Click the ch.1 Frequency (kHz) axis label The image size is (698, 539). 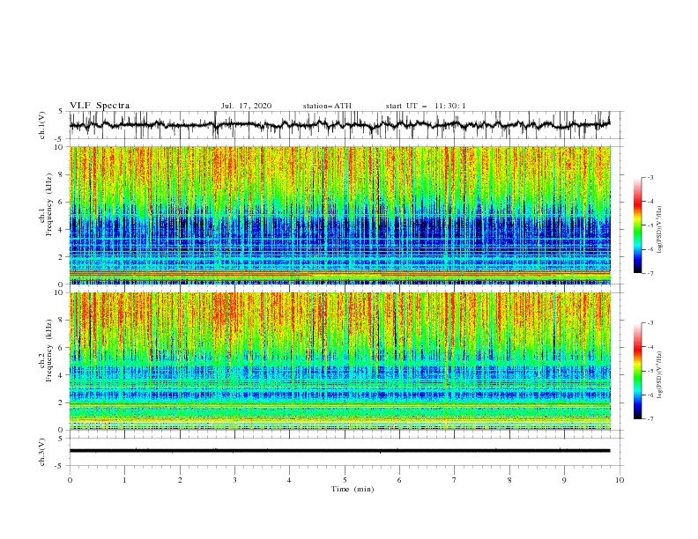(46, 203)
